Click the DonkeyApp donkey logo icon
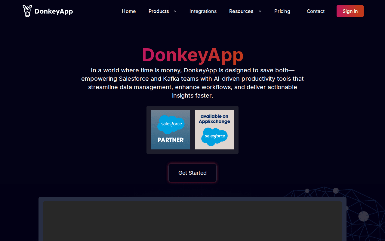This screenshot has width=385, height=241. click(x=27, y=11)
